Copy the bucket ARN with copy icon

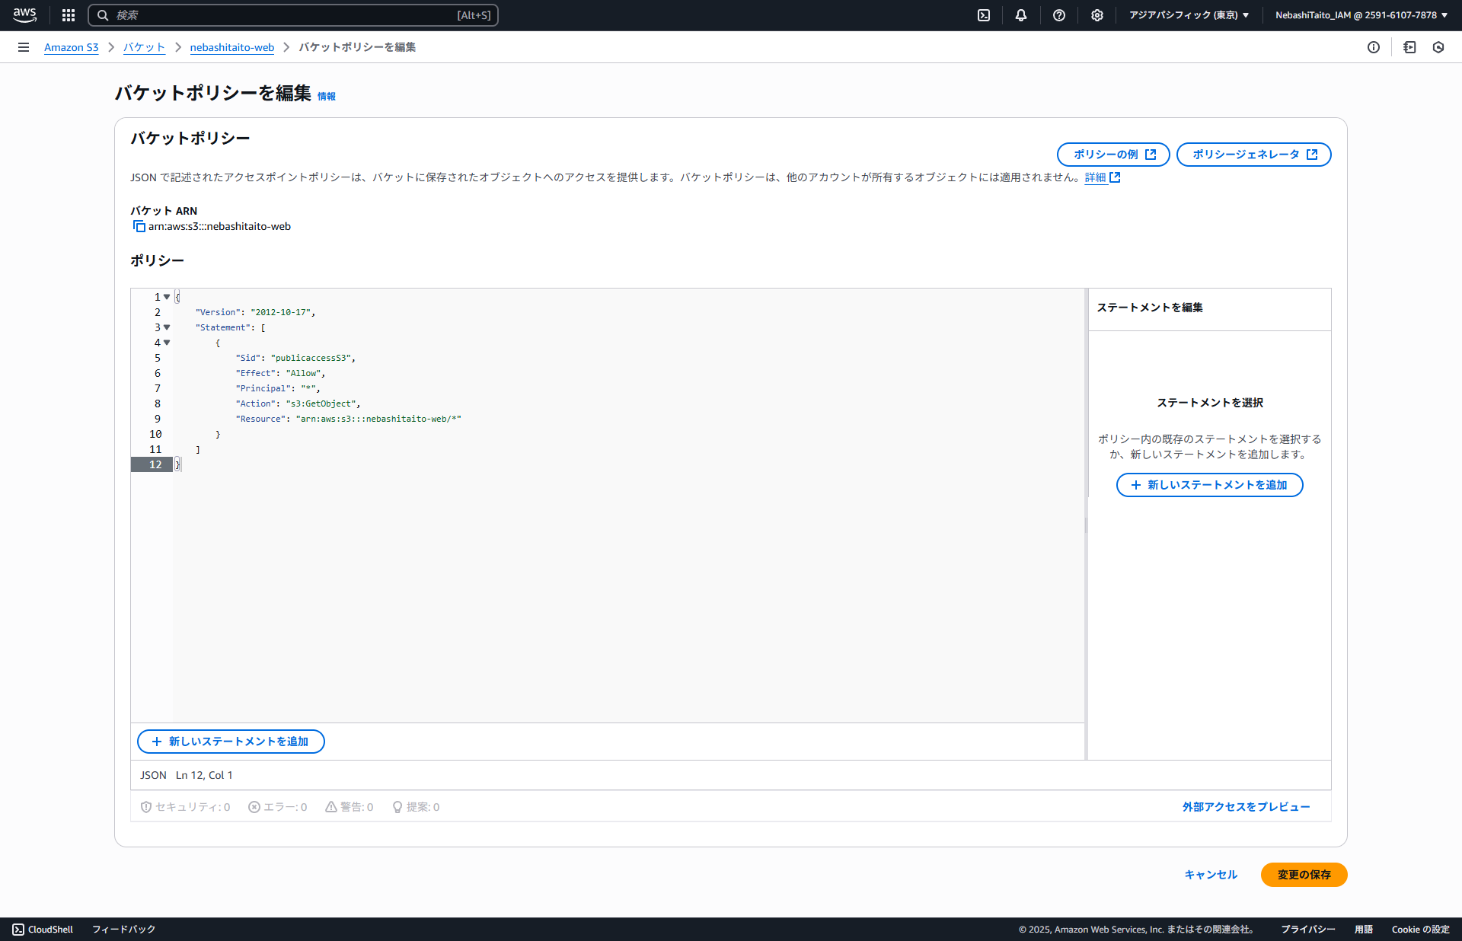click(139, 226)
